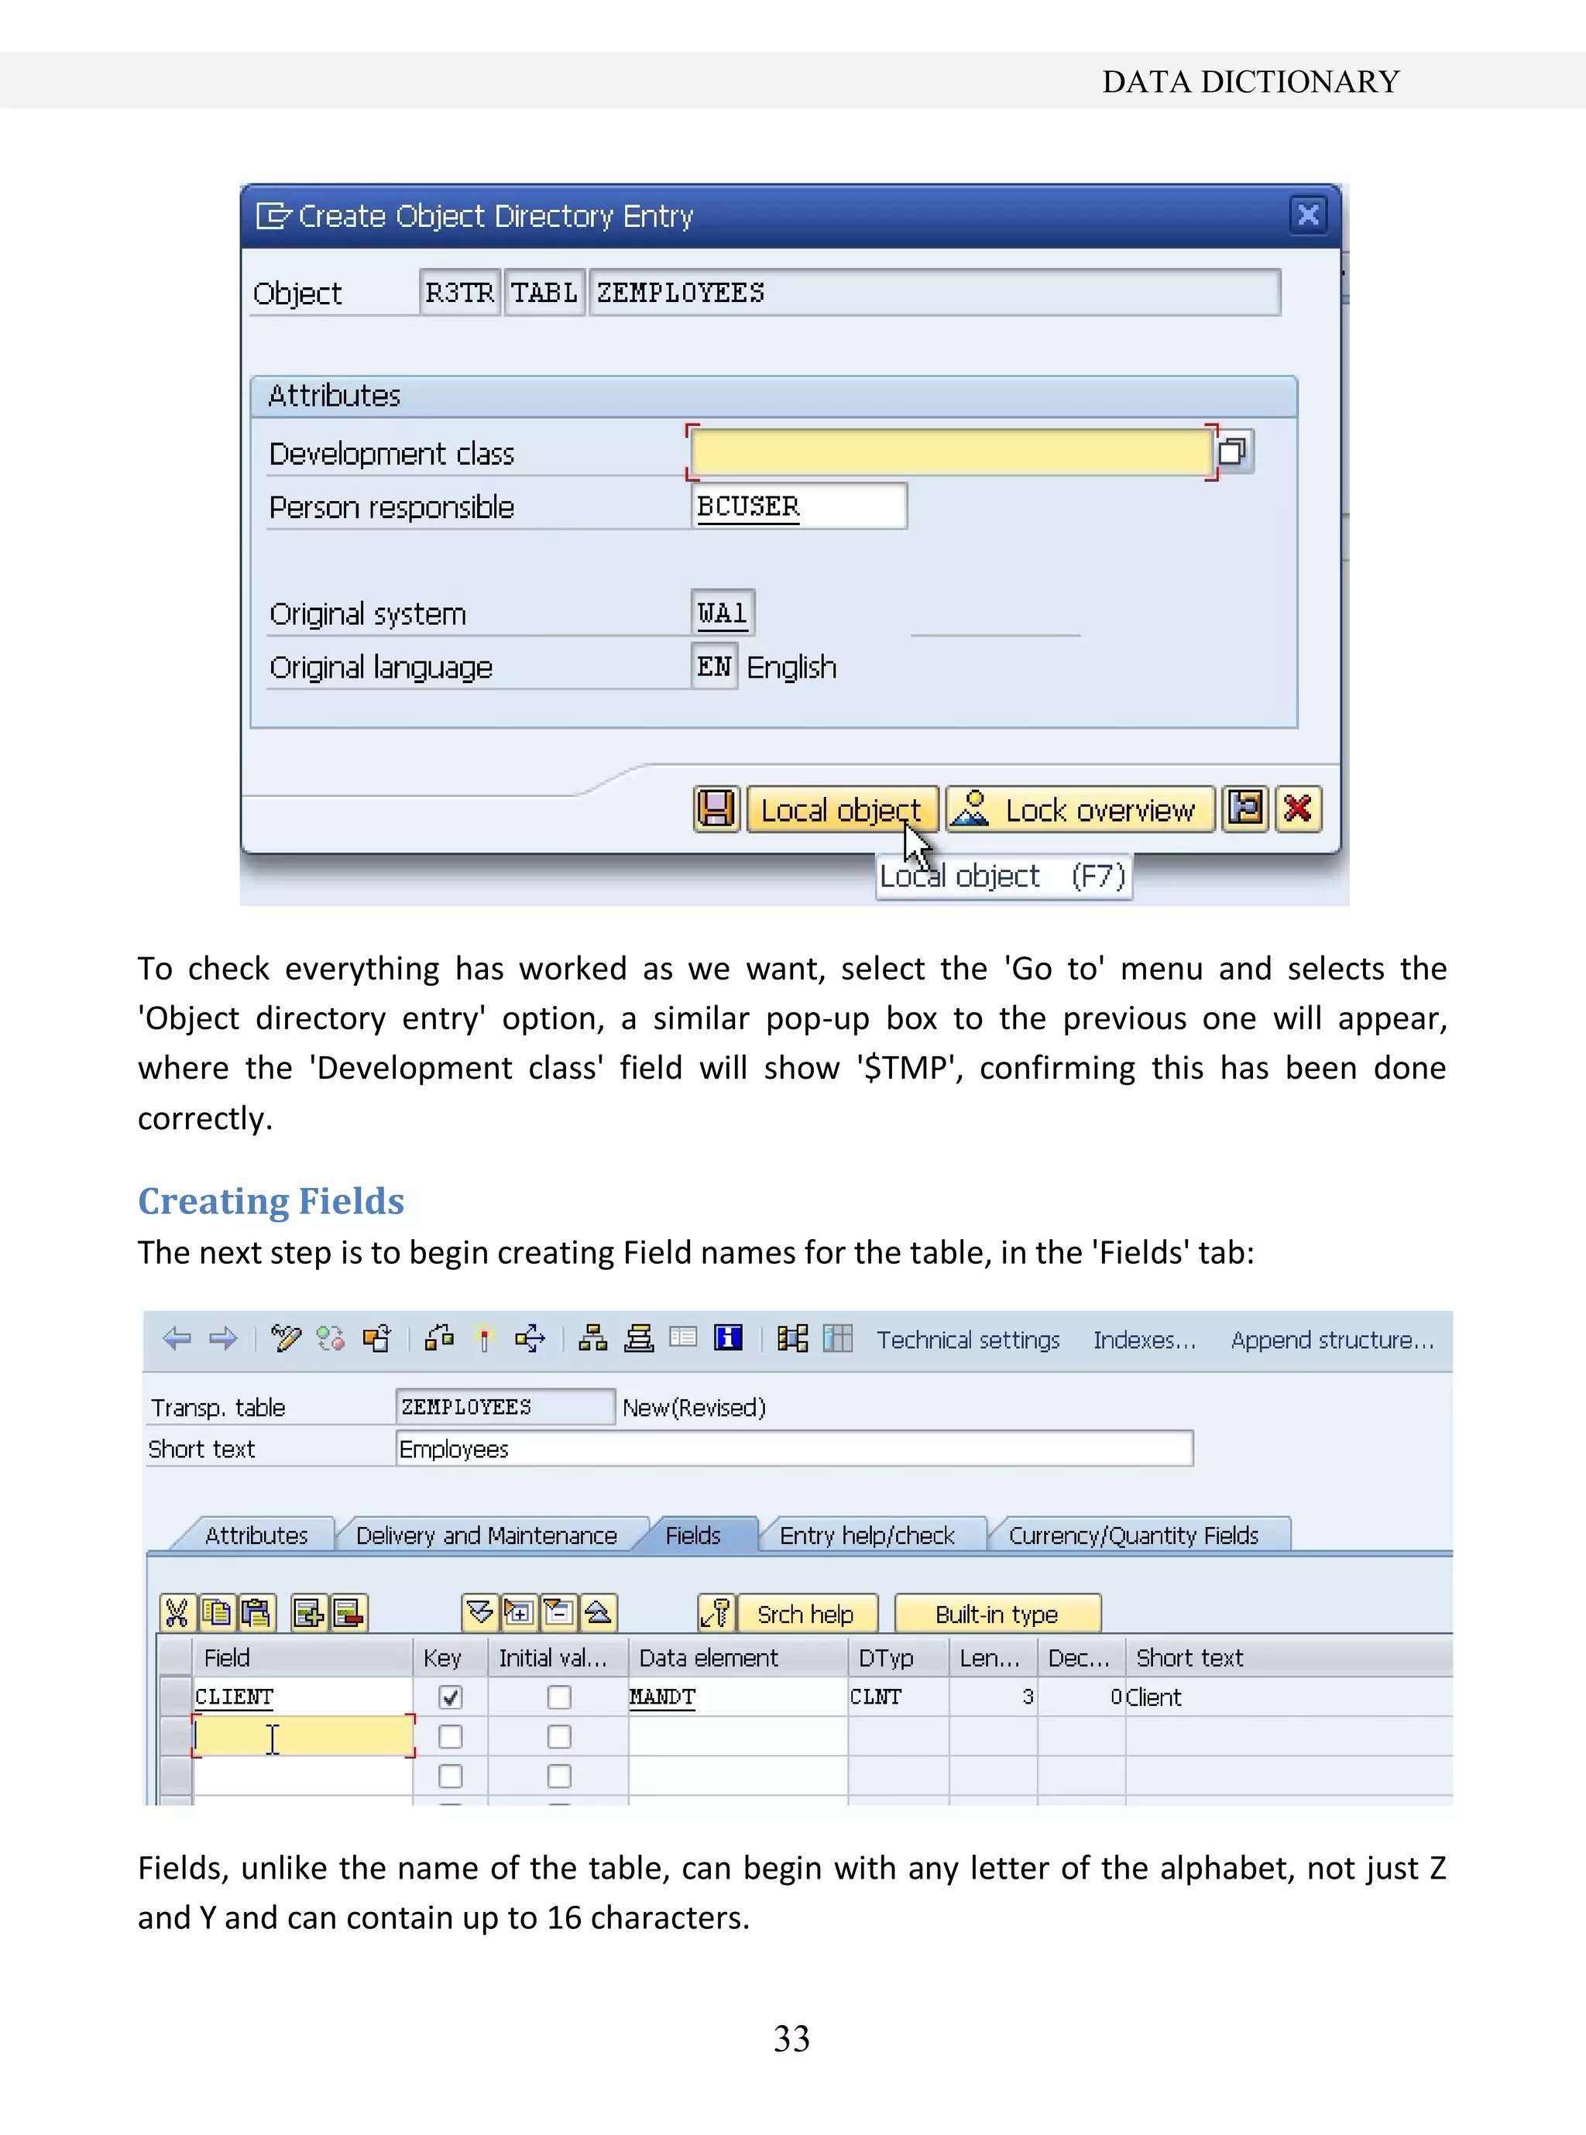The height and width of the screenshot is (2135, 1586).
Task: Select the Fields tab
Action: (693, 1535)
